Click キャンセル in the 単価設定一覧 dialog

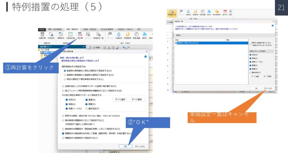pos(268,88)
